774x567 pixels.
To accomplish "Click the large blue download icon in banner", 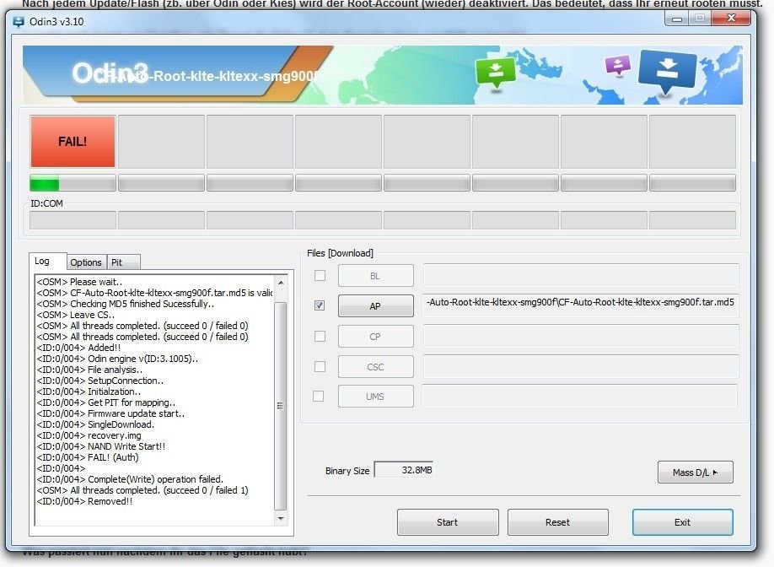I will [667, 71].
